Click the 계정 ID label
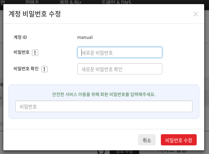 pyautogui.click(x=20, y=37)
